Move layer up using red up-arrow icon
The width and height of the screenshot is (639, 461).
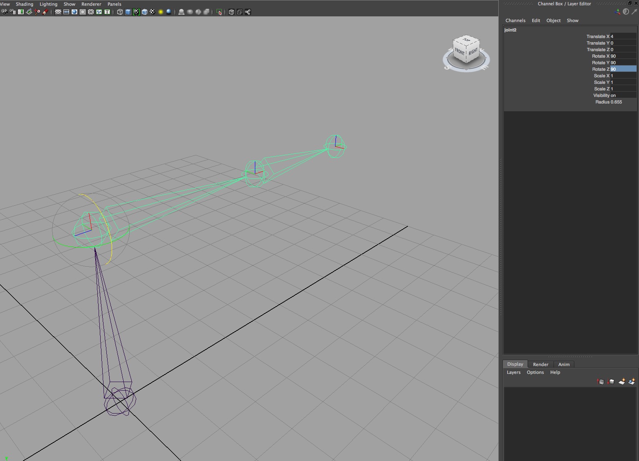point(601,382)
